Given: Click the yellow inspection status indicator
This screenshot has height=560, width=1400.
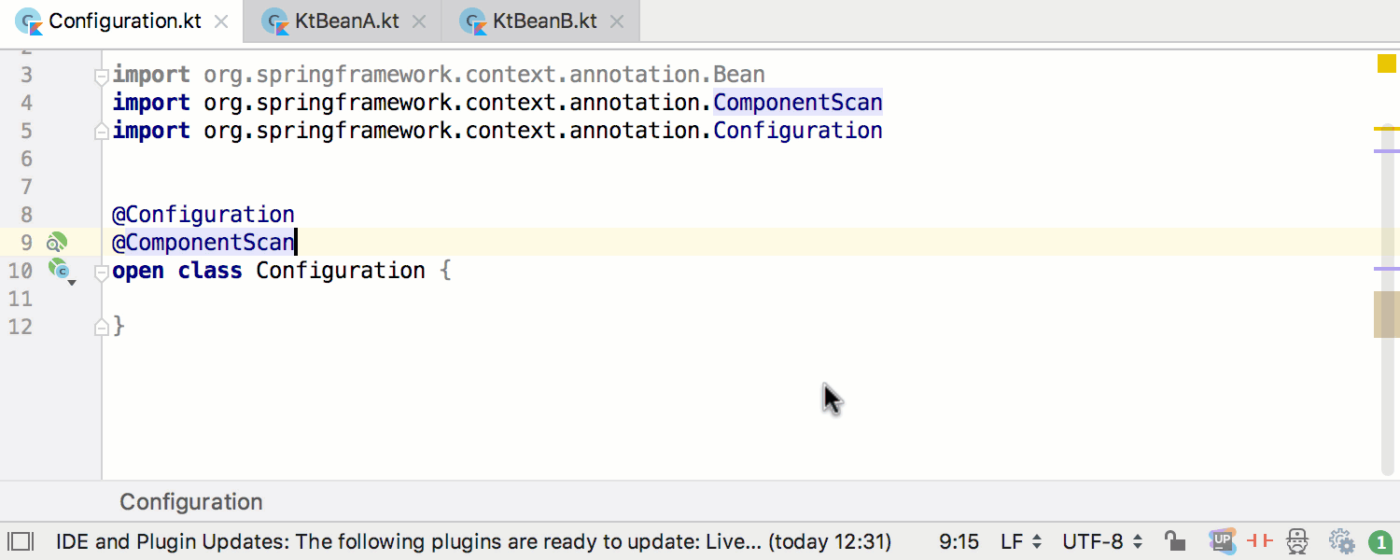Looking at the screenshot, I should (x=1386, y=63).
